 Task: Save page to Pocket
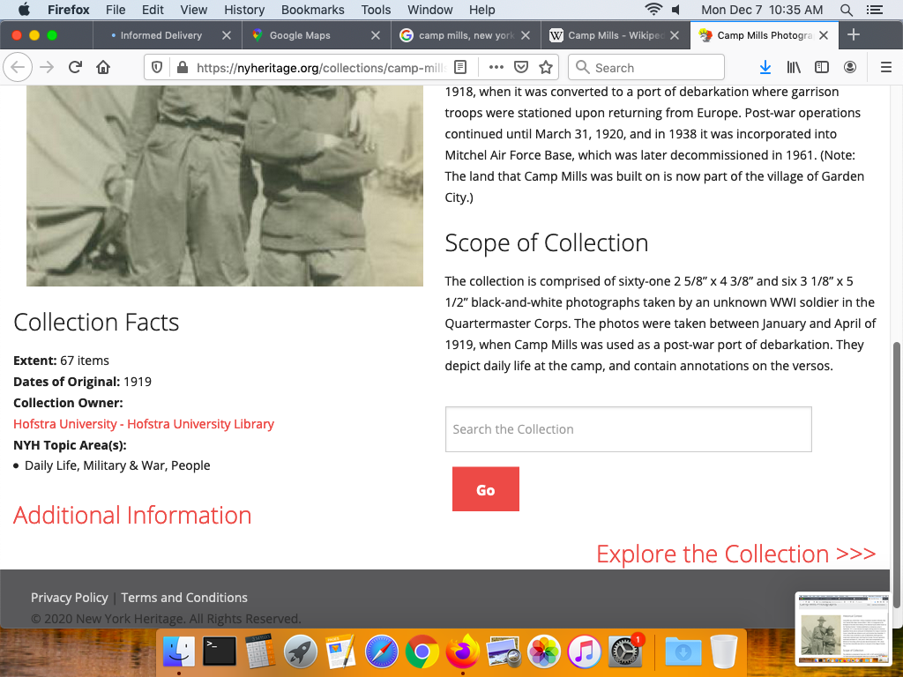pyautogui.click(x=521, y=68)
